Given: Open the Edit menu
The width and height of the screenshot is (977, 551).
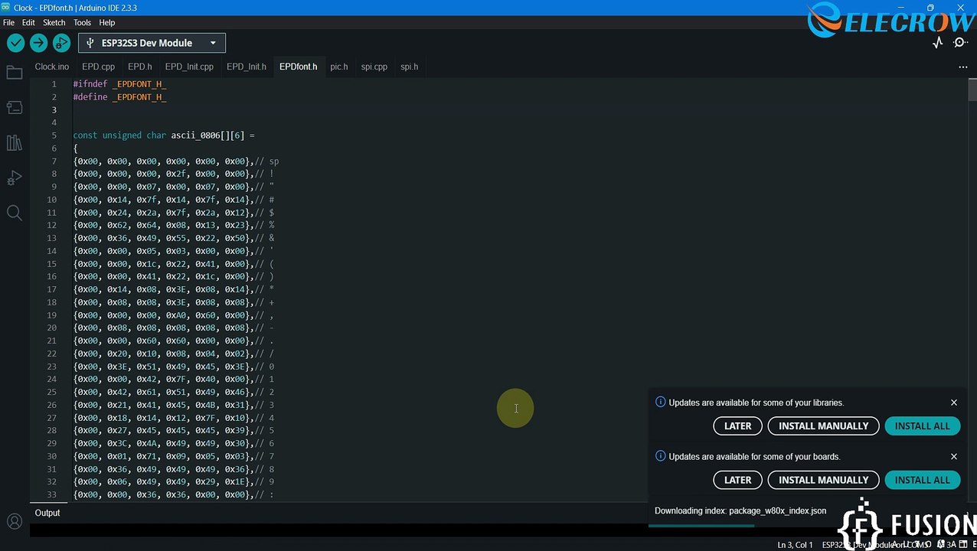Looking at the screenshot, I should 28,23.
